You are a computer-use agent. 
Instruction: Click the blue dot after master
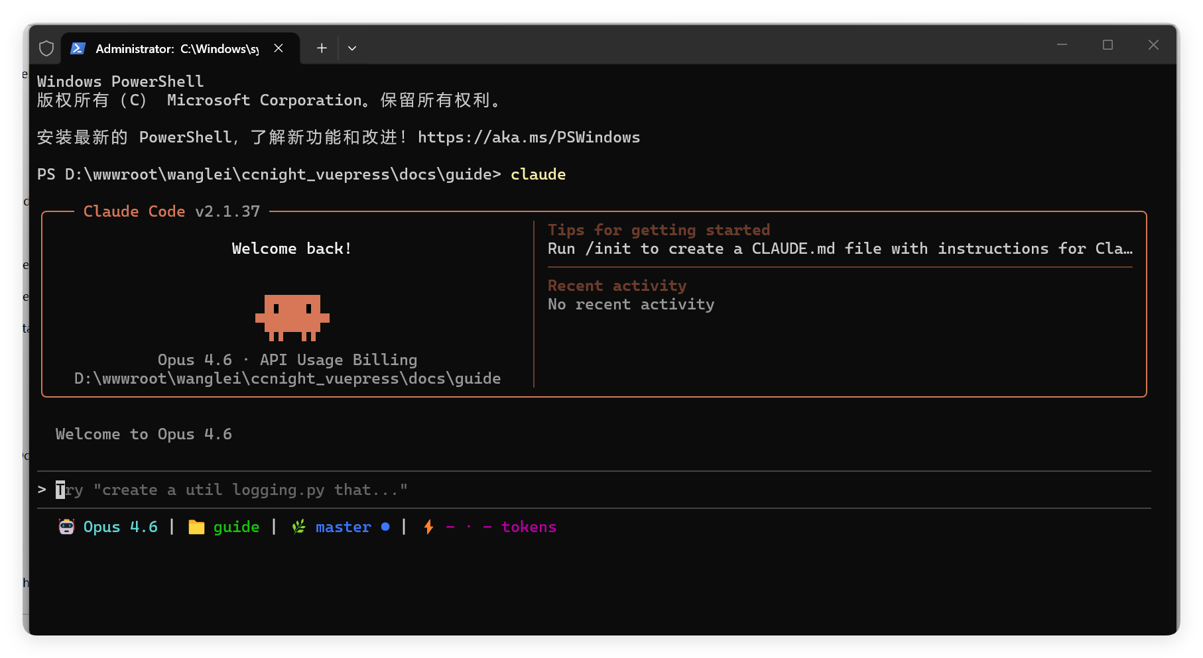pos(385,527)
